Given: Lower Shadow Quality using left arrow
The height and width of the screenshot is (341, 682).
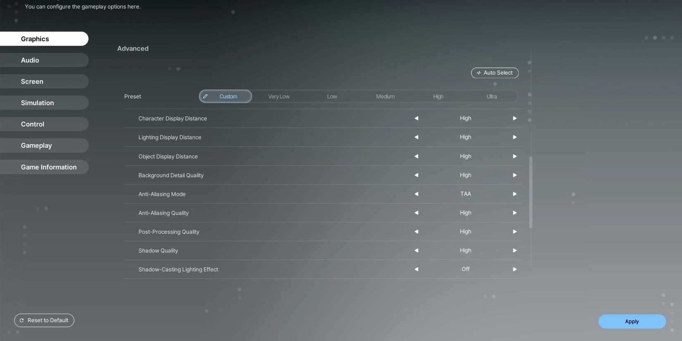Looking at the screenshot, I should [416, 250].
